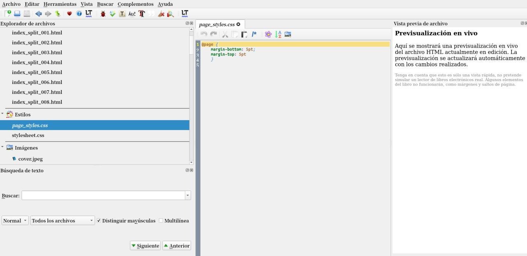Viewport: 527px width, 256px height.
Task: Click the Buscar text input field
Action: pos(103,195)
